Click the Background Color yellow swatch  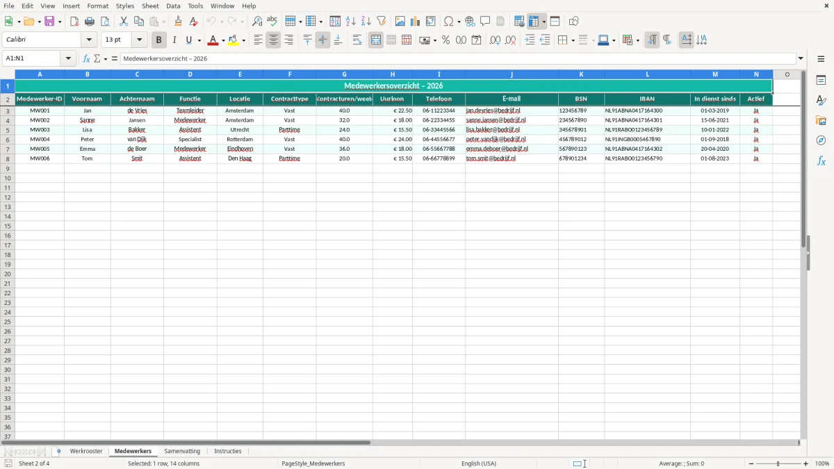(x=234, y=40)
